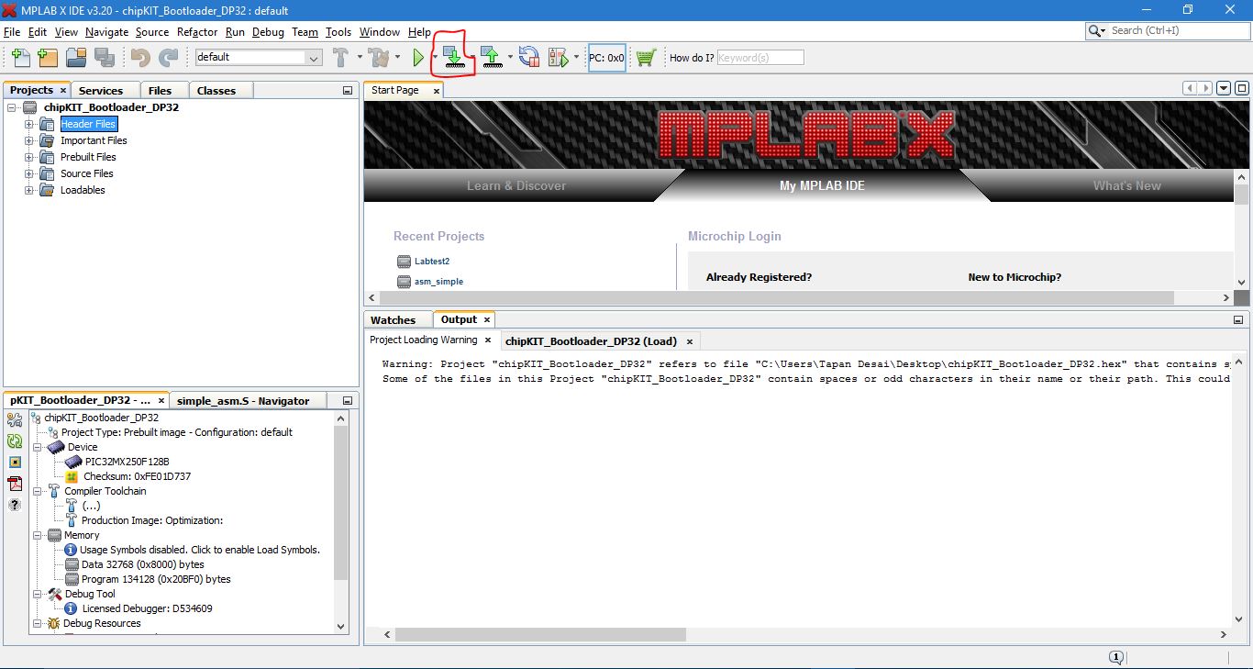Viewport: 1253px width, 669px height.
Task: Open recent project asm_simple link
Action: tap(438, 282)
